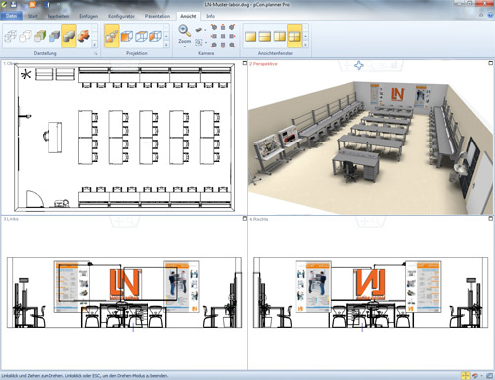Select the hidden-line white cubes display mode
The image size is (495, 380).
[x=25, y=36]
